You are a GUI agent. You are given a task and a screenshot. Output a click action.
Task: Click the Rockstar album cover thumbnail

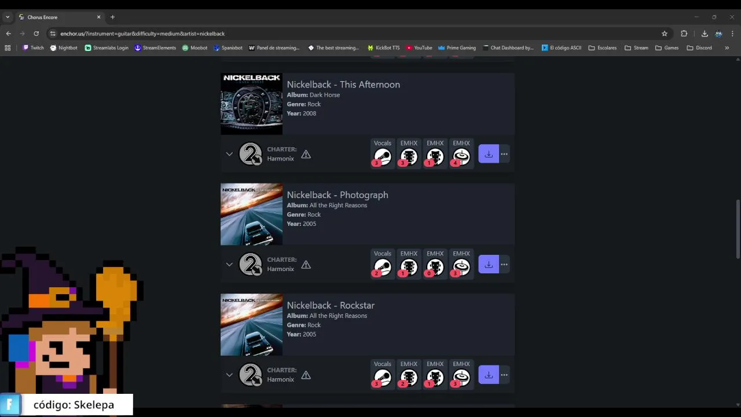click(x=251, y=325)
